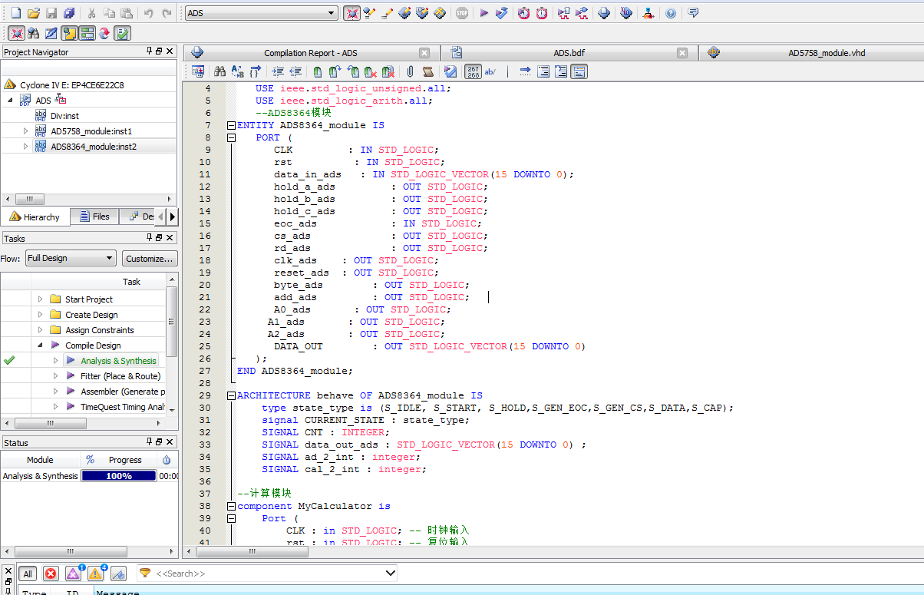924x595 pixels.
Task: Toggle the warning messages filter
Action: (95, 574)
